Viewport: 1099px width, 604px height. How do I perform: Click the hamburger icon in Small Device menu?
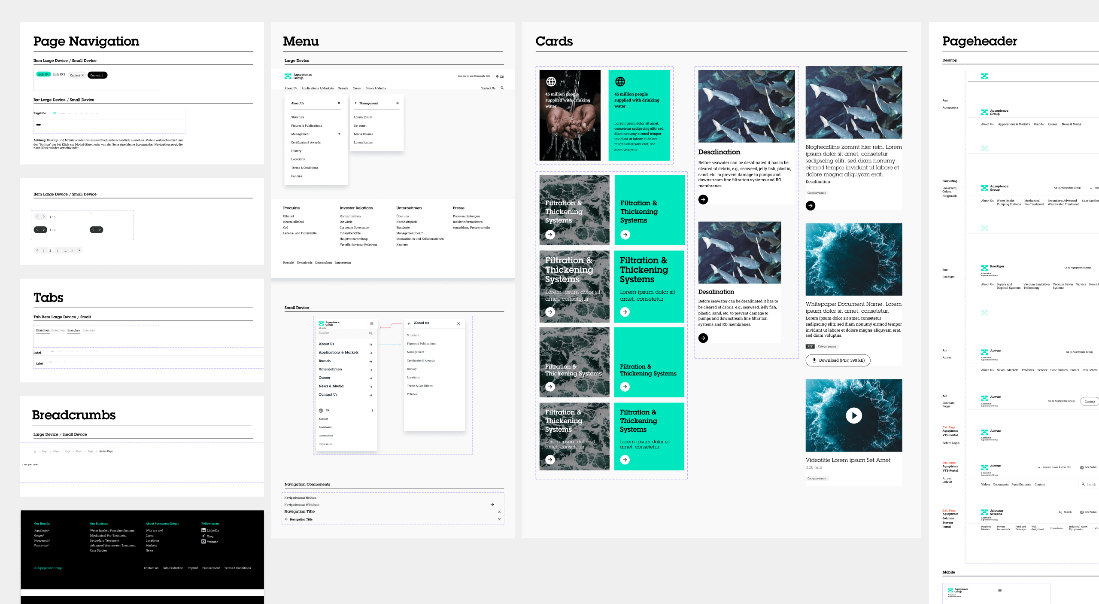click(372, 323)
